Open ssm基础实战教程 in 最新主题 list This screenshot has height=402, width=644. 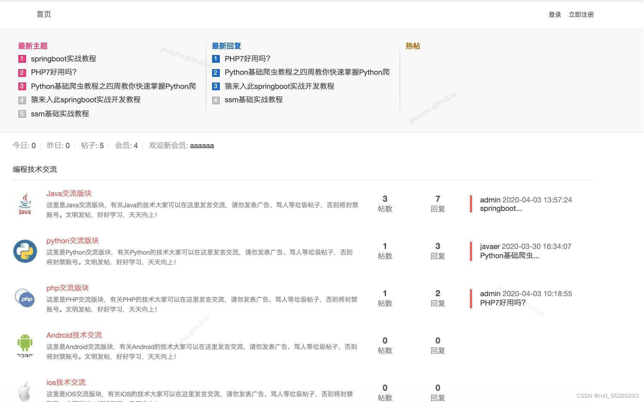tap(60, 114)
